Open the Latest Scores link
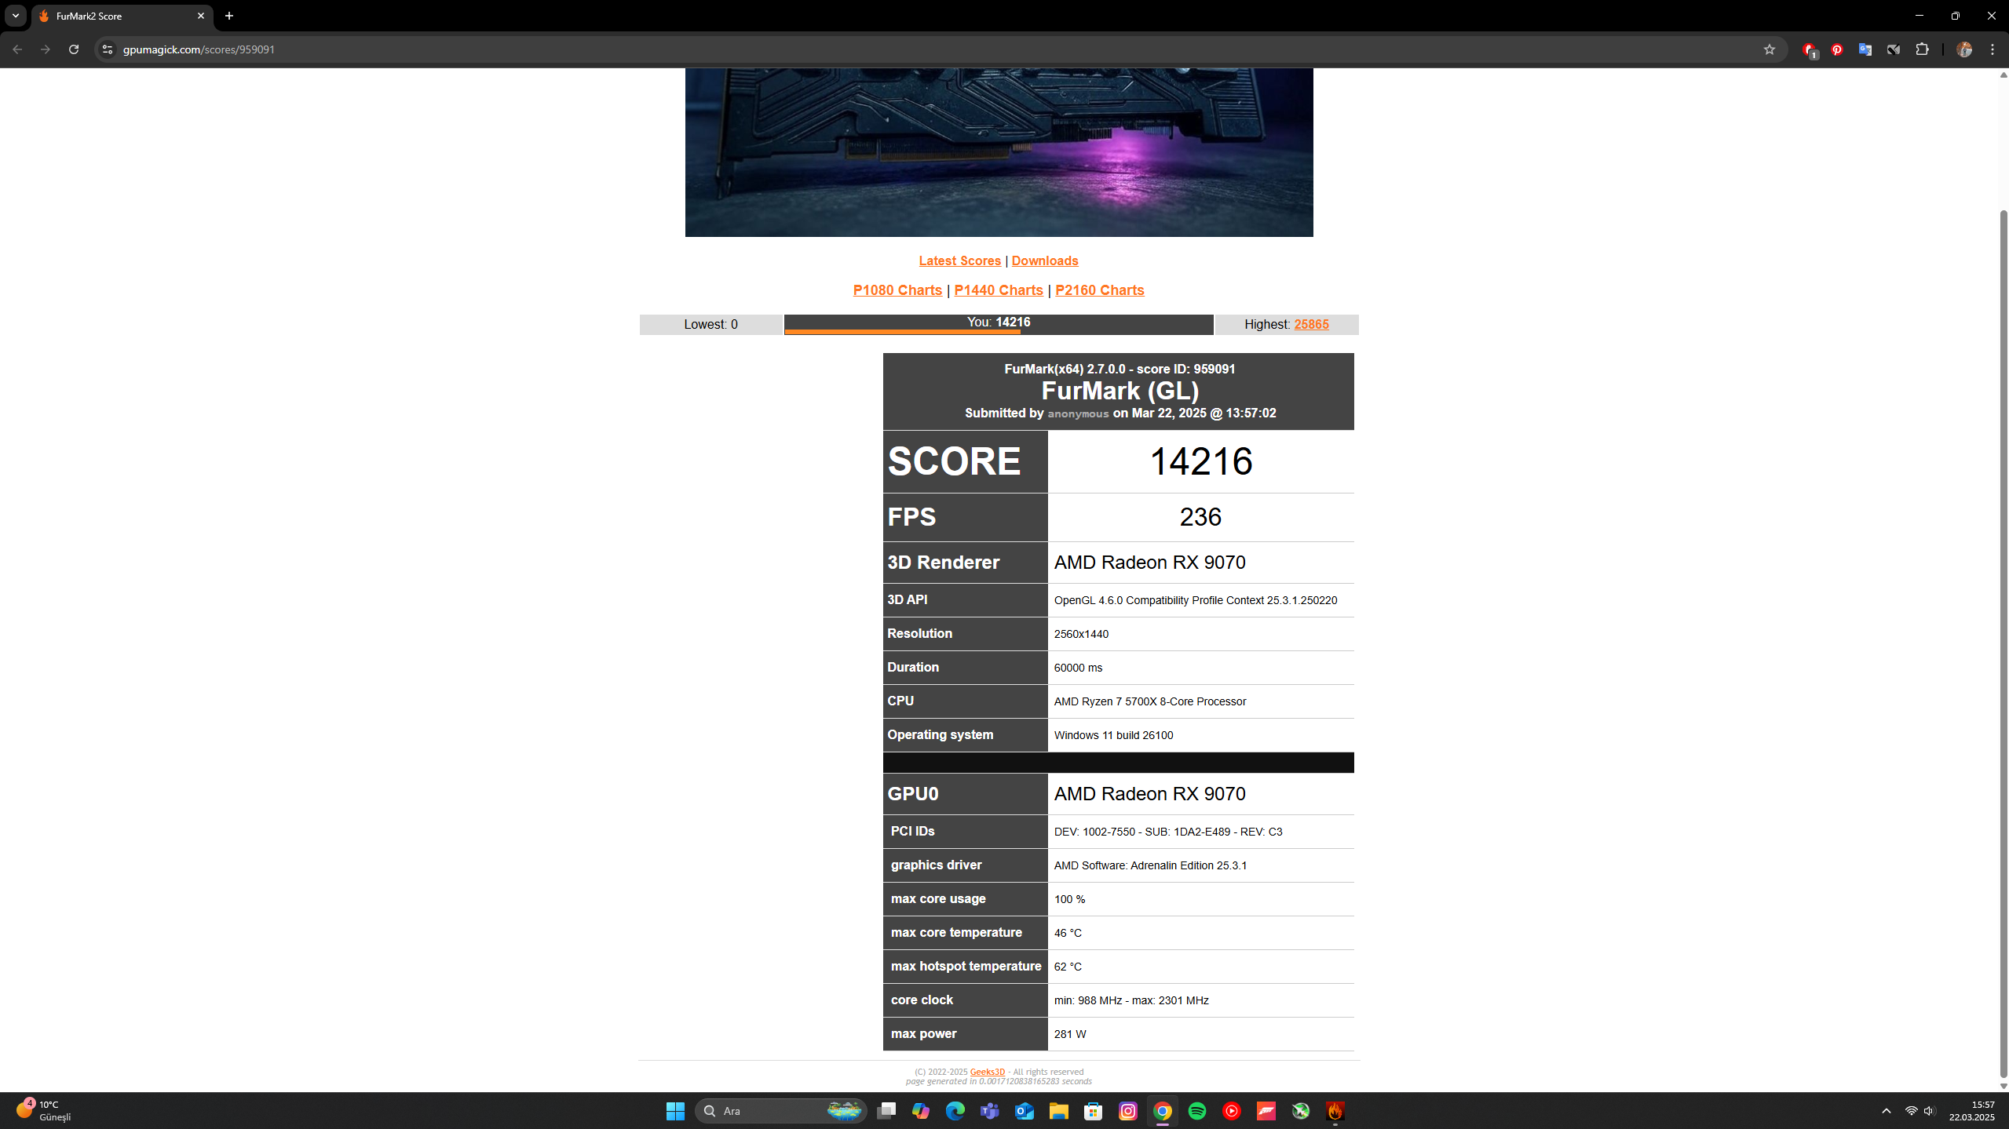The image size is (2009, 1129). (959, 260)
